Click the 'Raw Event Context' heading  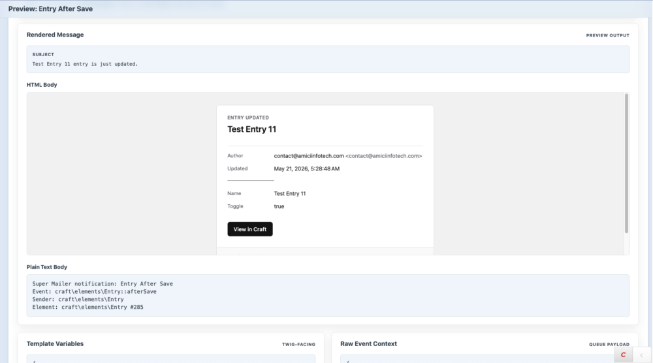point(368,344)
